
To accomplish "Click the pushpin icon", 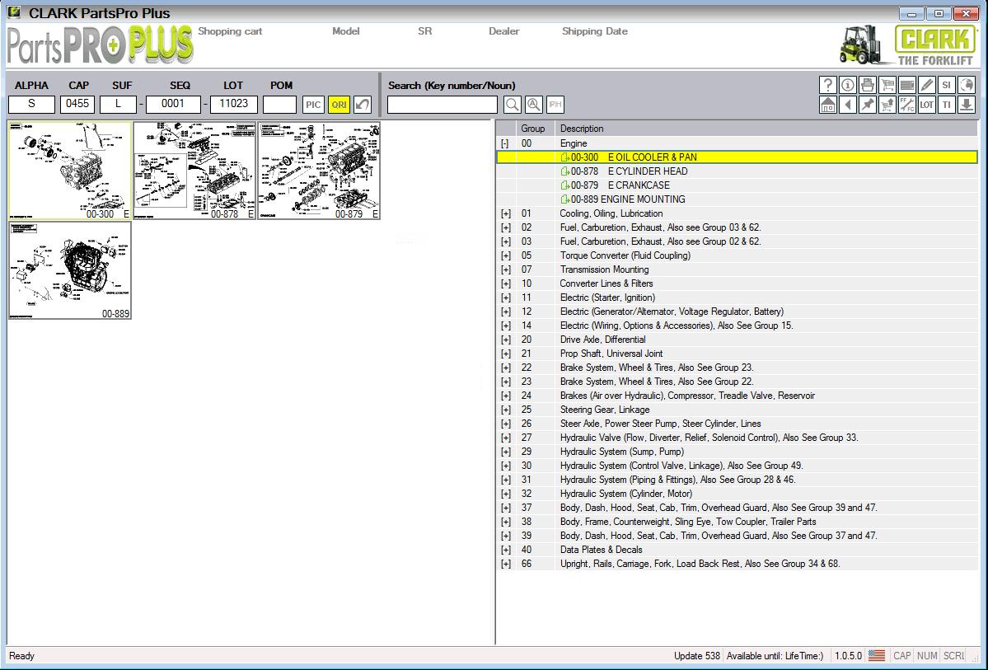I will point(867,105).
